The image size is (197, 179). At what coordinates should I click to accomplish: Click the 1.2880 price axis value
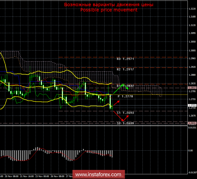click(x=192, y=75)
